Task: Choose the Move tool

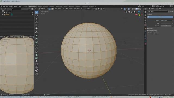Action: 36,19
